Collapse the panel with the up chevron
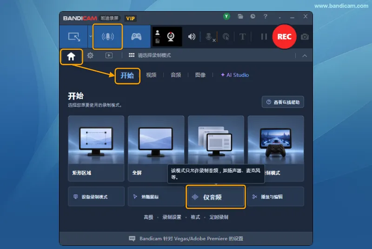Image resolution: width=372 pixels, height=249 pixels. click(x=305, y=56)
